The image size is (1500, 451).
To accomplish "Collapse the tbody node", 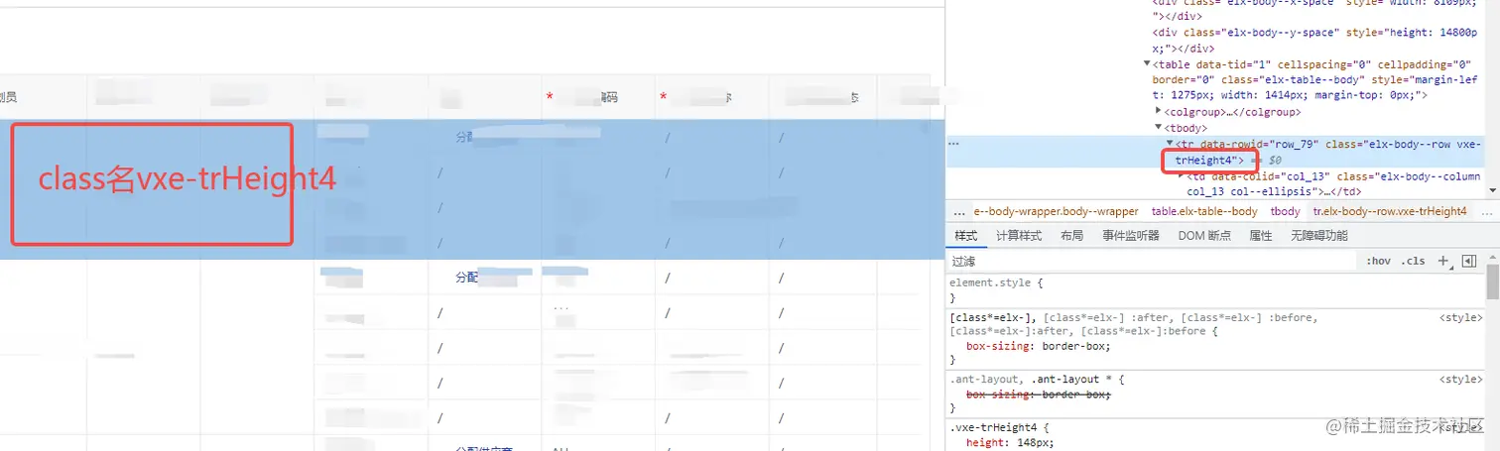I will [1159, 128].
